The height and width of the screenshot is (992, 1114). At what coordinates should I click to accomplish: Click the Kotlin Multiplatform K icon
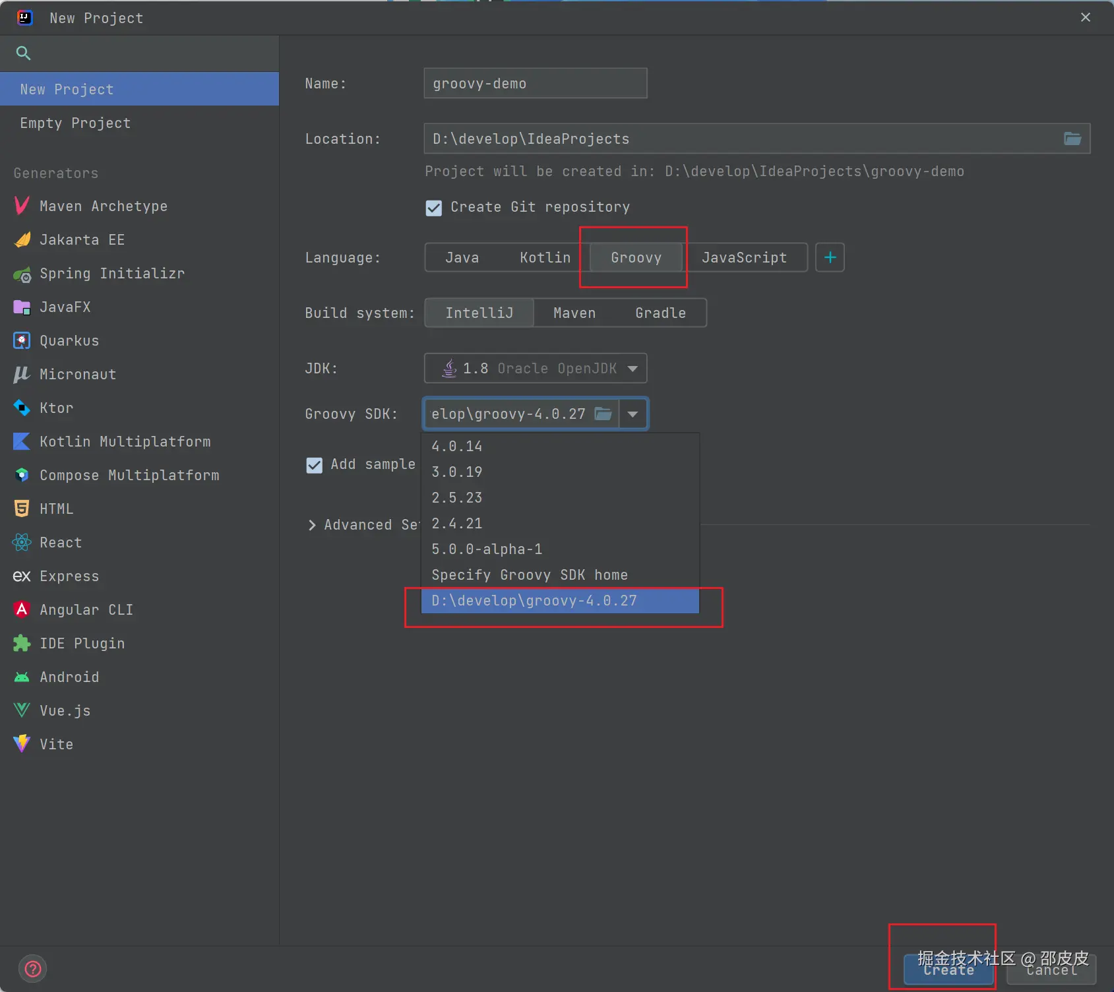[22, 441]
